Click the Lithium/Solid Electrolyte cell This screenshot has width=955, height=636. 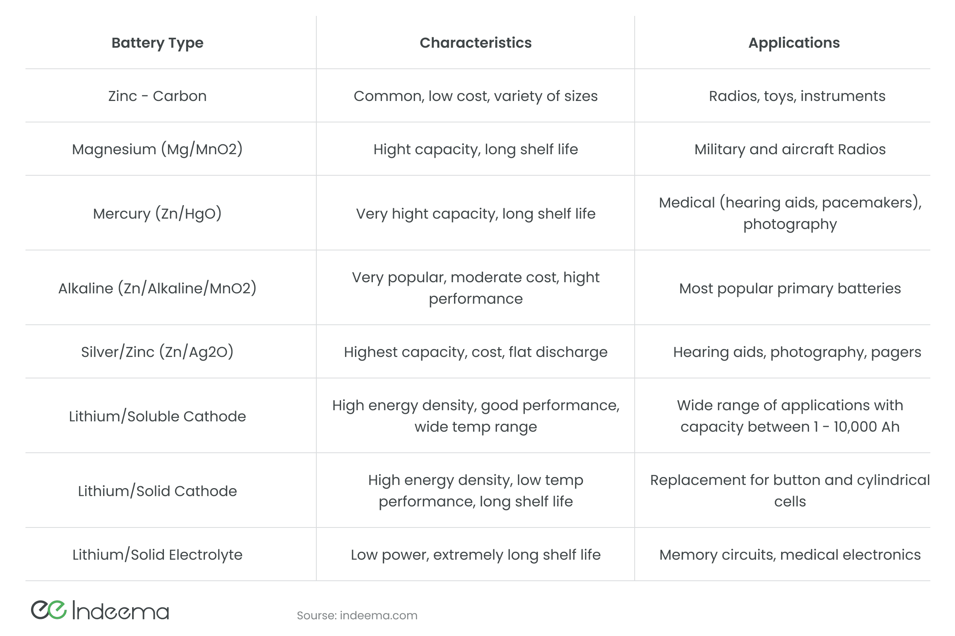[157, 555]
